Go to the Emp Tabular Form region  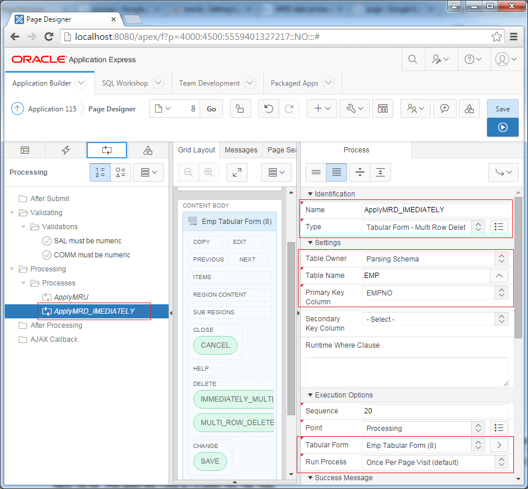point(499,445)
